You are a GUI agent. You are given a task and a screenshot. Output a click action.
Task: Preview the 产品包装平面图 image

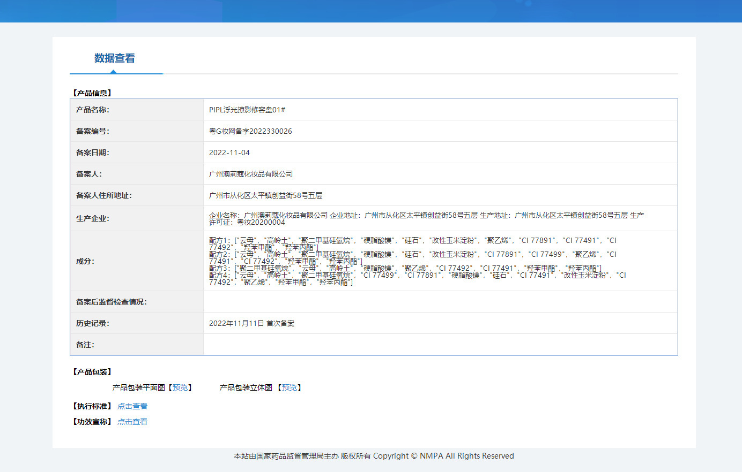(180, 387)
